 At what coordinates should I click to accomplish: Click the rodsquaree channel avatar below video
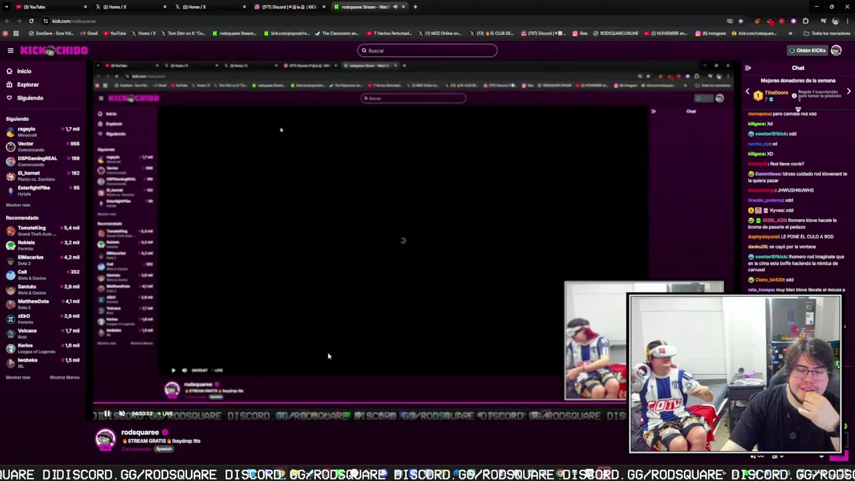106,438
